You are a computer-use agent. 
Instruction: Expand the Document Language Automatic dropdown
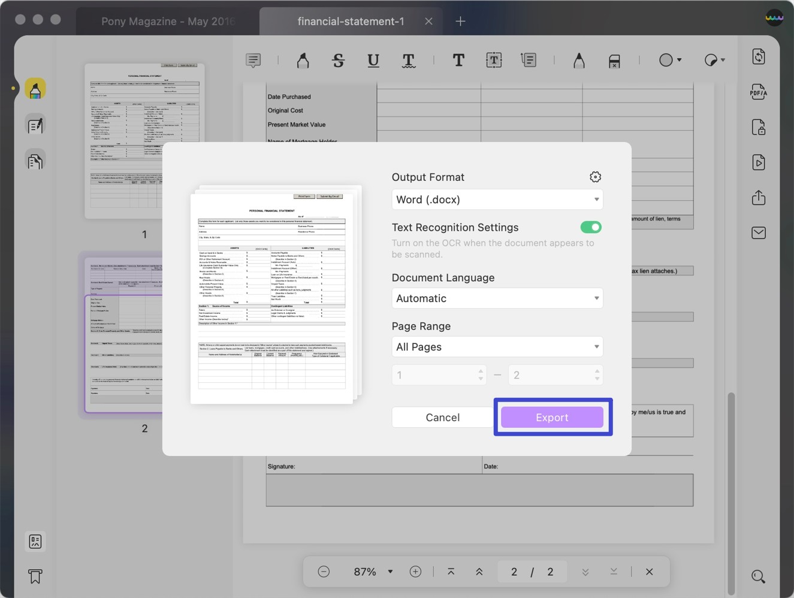(x=497, y=298)
